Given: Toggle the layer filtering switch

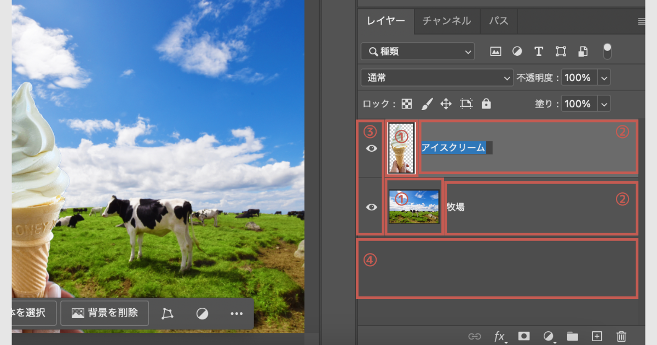Looking at the screenshot, I should click(607, 51).
